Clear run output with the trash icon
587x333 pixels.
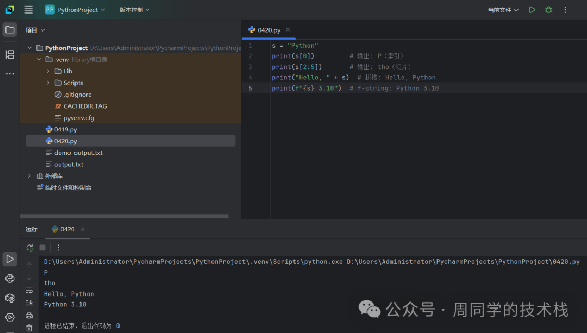point(29,327)
